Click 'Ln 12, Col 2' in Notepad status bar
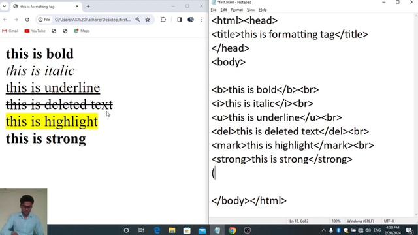Image resolution: width=418 pixels, height=235 pixels. tap(299, 221)
